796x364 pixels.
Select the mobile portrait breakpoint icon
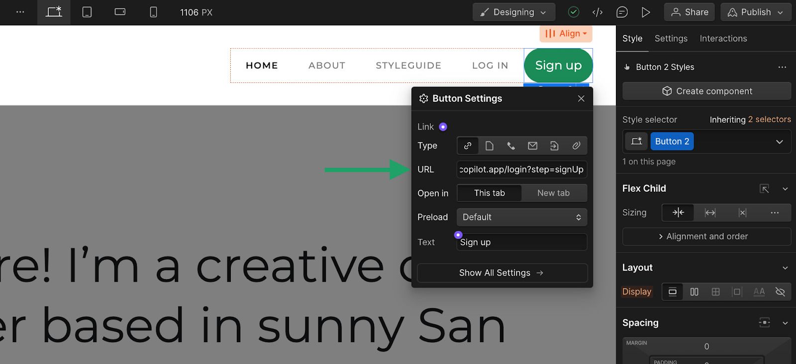pyautogui.click(x=153, y=12)
